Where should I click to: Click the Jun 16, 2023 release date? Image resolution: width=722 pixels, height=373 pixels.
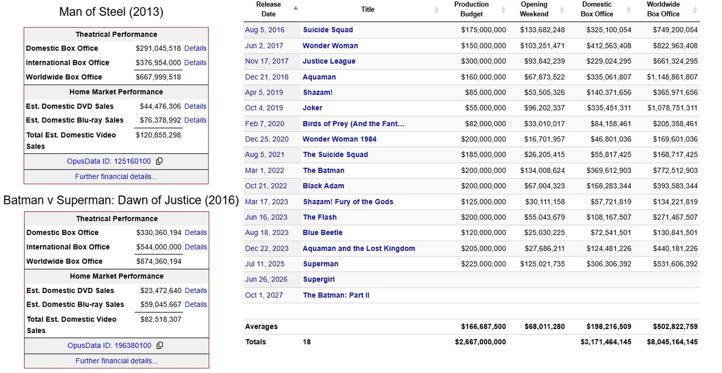tap(266, 217)
